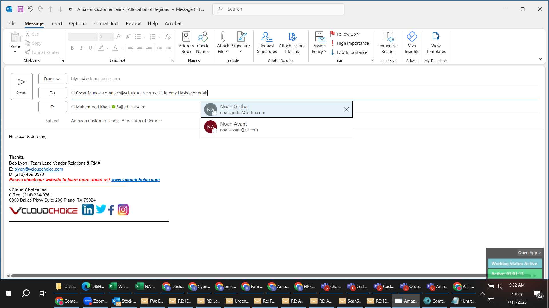
Task: Expand Paste options arrow
Action: [x=15, y=52]
